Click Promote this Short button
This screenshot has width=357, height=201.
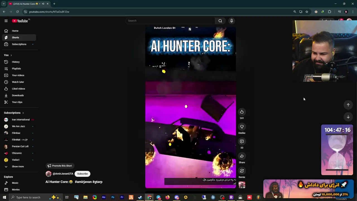(x=60, y=166)
